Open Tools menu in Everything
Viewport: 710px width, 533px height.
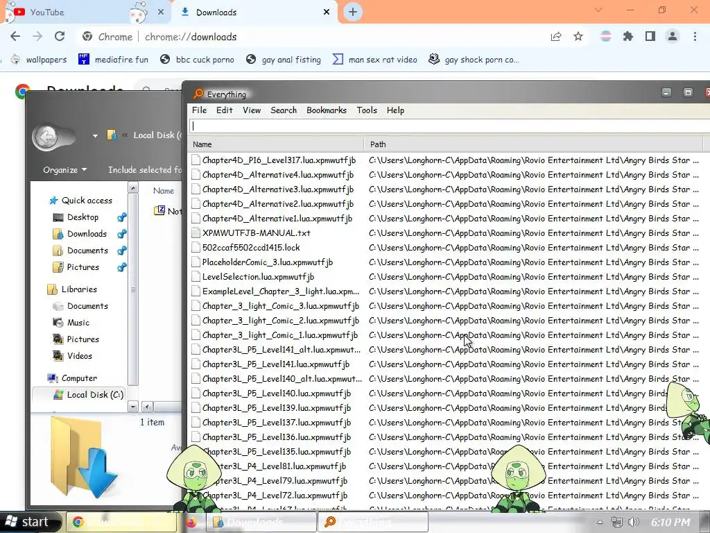point(366,110)
